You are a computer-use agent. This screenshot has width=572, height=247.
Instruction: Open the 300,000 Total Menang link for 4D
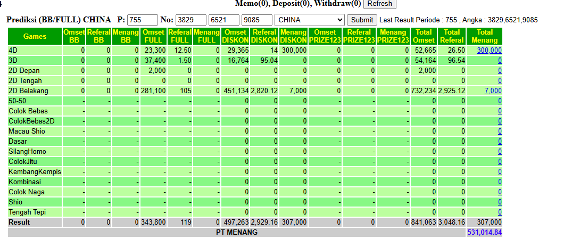pyautogui.click(x=489, y=51)
